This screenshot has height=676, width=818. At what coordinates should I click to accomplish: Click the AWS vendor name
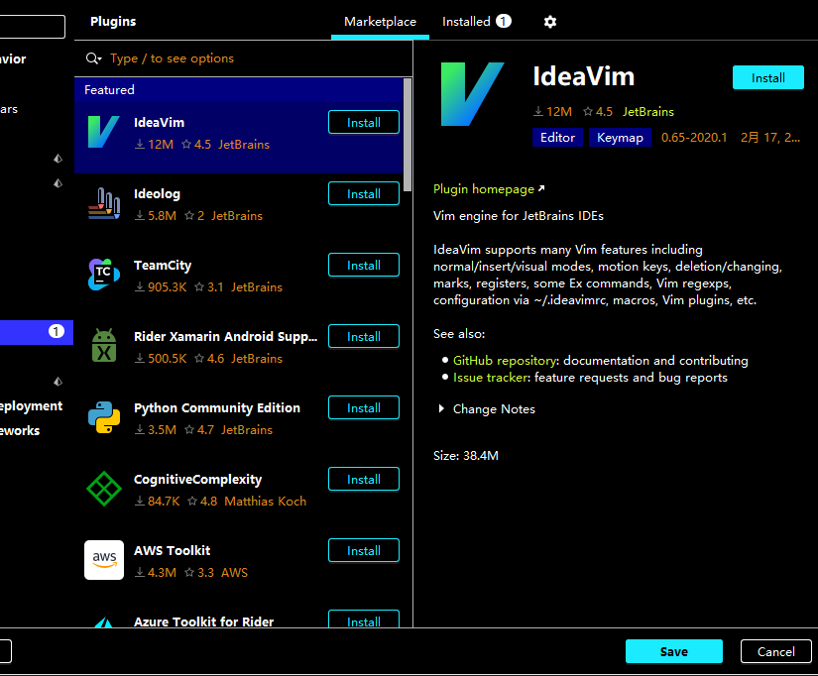tap(234, 573)
